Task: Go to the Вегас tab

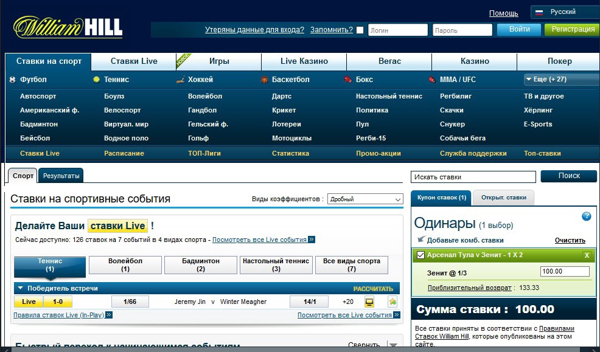Action: point(389,61)
